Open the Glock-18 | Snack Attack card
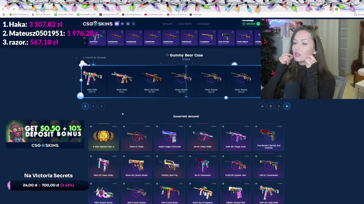Image resolution: width=364 pixels, height=204 pixels. pyautogui.click(x=136, y=166)
